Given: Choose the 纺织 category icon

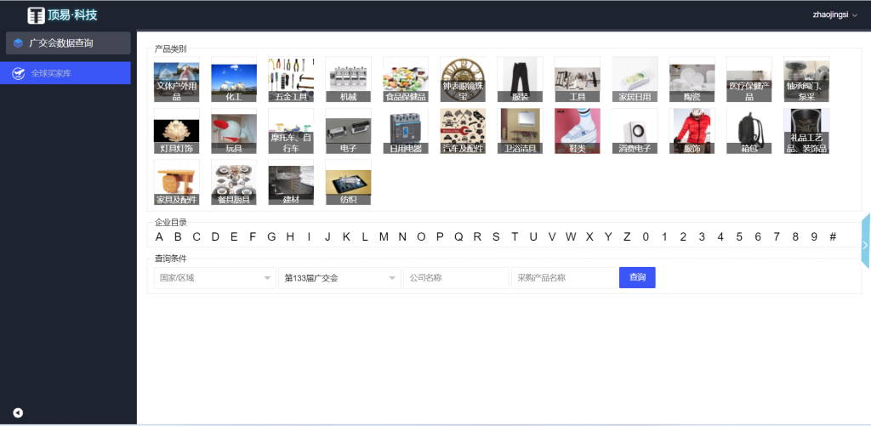Looking at the screenshot, I should coord(348,182).
